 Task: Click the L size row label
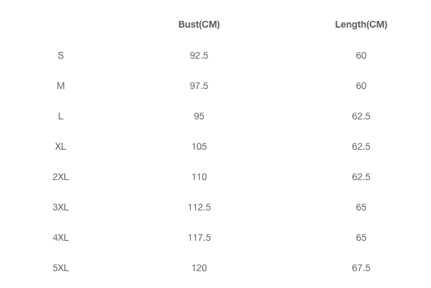click(61, 116)
